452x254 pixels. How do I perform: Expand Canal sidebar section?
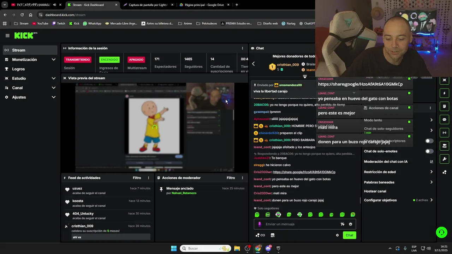click(54, 88)
